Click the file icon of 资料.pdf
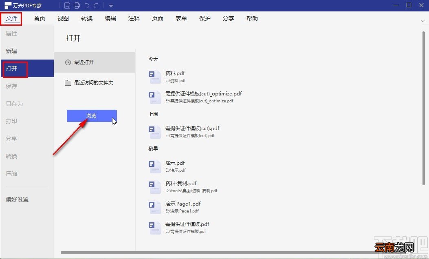 154,77
